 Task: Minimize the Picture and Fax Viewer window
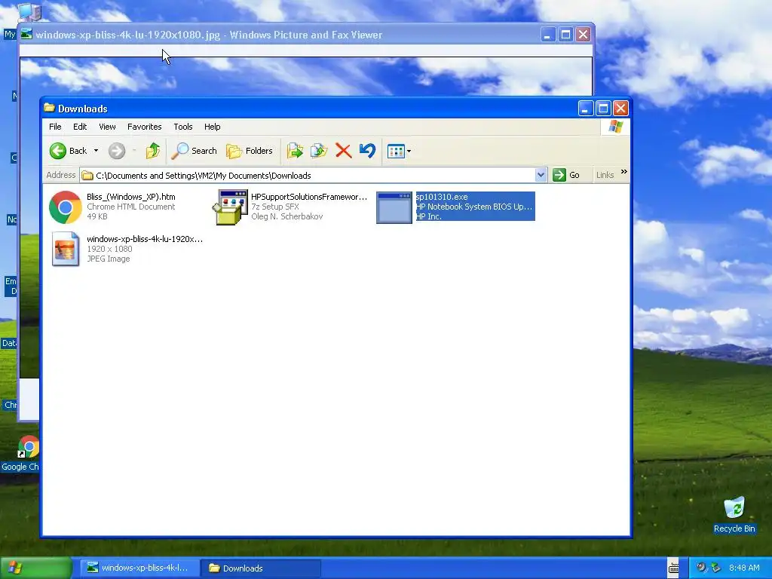click(x=548, y=35)
